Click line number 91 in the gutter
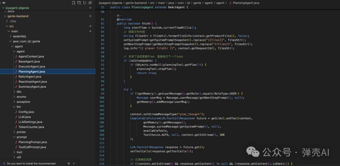This screenshot has width=340, height=166. [103, 61]
